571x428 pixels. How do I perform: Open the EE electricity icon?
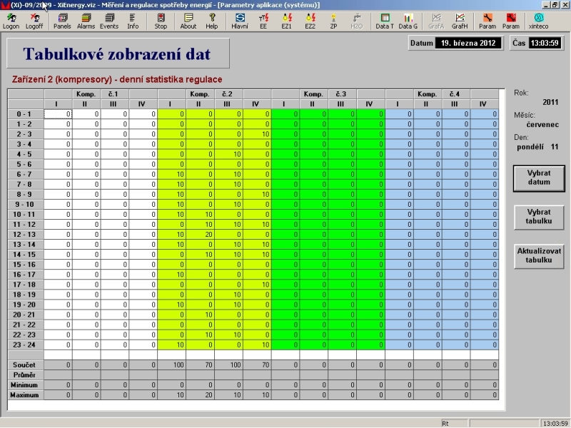click(x=263, y=21)
